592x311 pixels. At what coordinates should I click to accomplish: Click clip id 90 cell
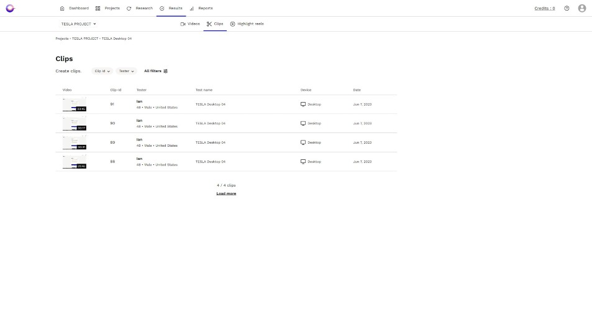pos(112,123)
